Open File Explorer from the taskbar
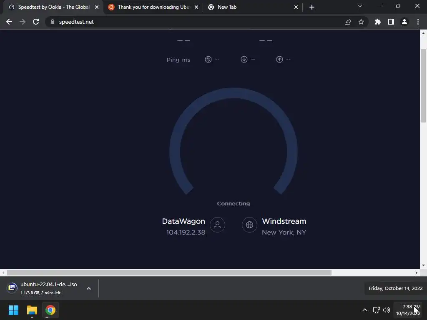The width and height of the screenshot is (427, 320). pos(32,310)
